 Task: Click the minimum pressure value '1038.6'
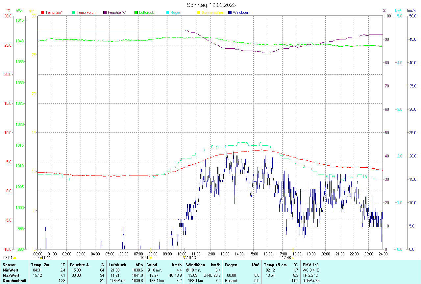pos(137,270)
